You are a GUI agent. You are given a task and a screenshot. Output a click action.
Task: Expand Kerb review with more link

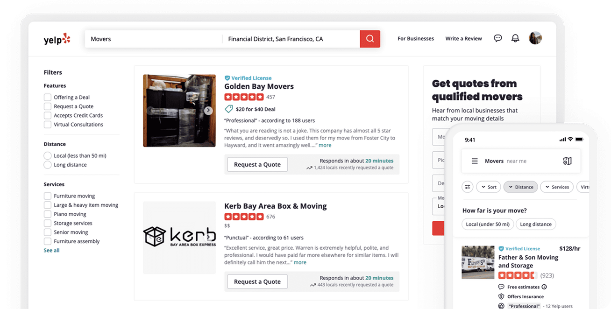pyautogui.click(x=300, y=262)
